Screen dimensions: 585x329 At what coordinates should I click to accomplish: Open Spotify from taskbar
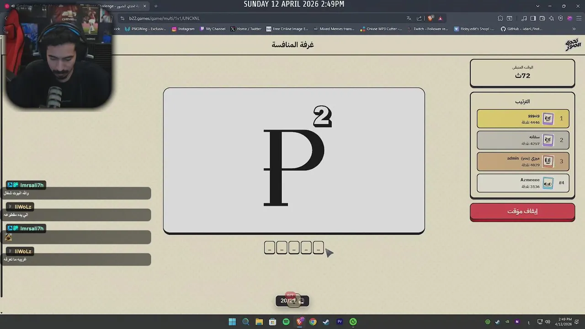(x=286, y=322)
